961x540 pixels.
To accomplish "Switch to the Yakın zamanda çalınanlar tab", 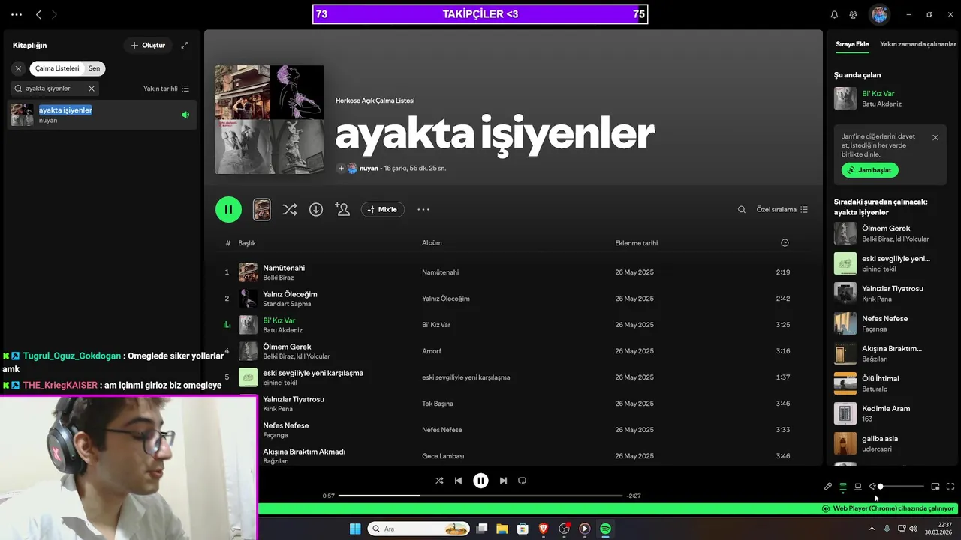I will click(x=918, y=44).
